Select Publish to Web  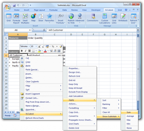tap(71, 19)
